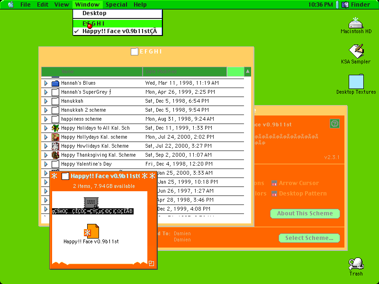Image resolution: width=379 pixels, height=284 pixels.
Task: Select the Happy Holidays to All icon
Action: point(55,128)
